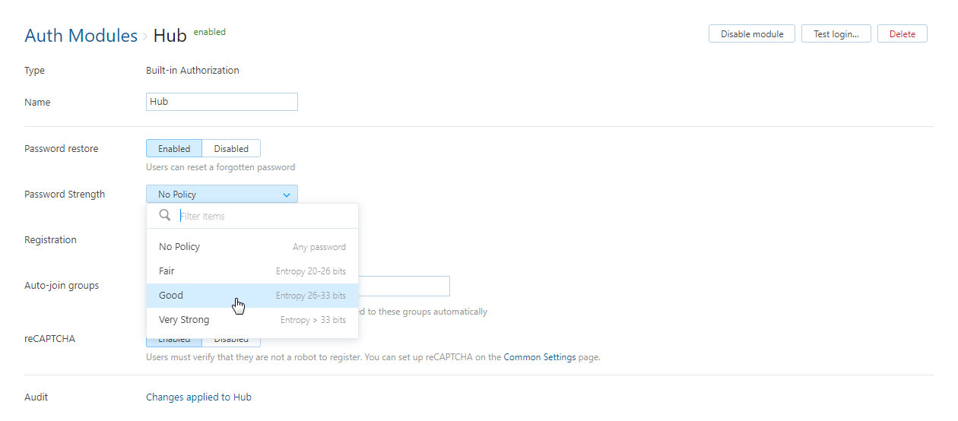Disable Password restore option
Screen dimensions: 958x421
point(231,149)
